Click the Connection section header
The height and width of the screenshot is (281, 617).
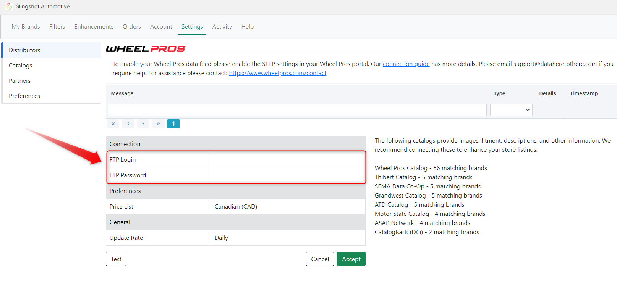(236, 144)
